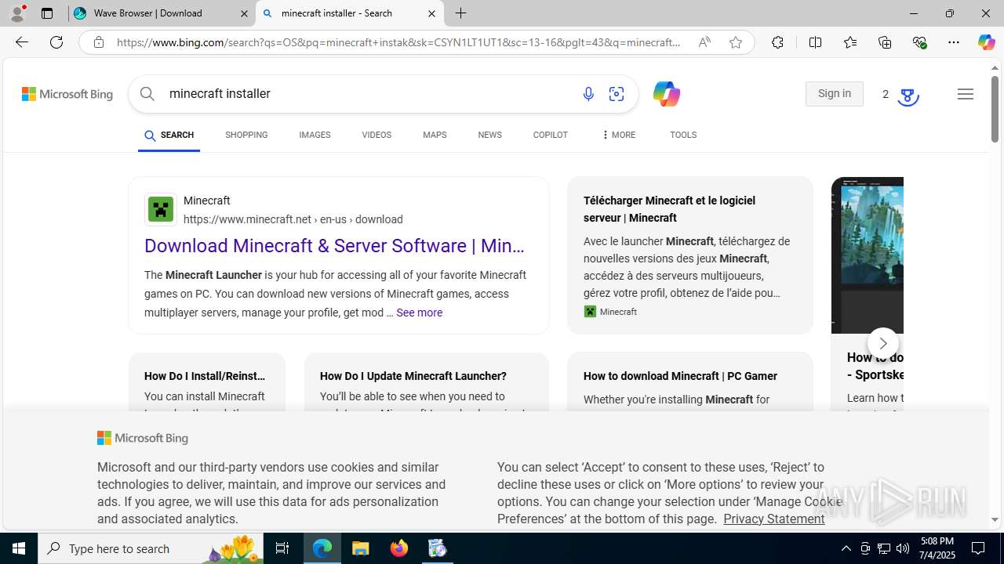Click next arrow on results carousel

[883, 343]
